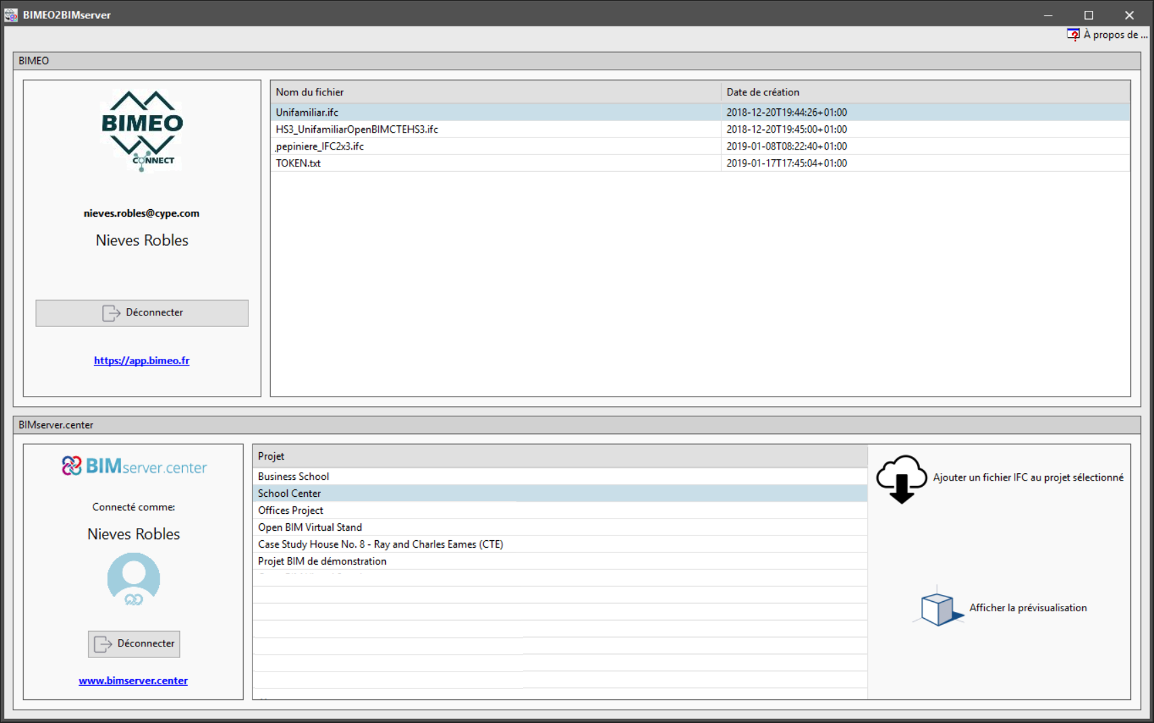Click the Connecté comme: label

click(x=133, y=507)
